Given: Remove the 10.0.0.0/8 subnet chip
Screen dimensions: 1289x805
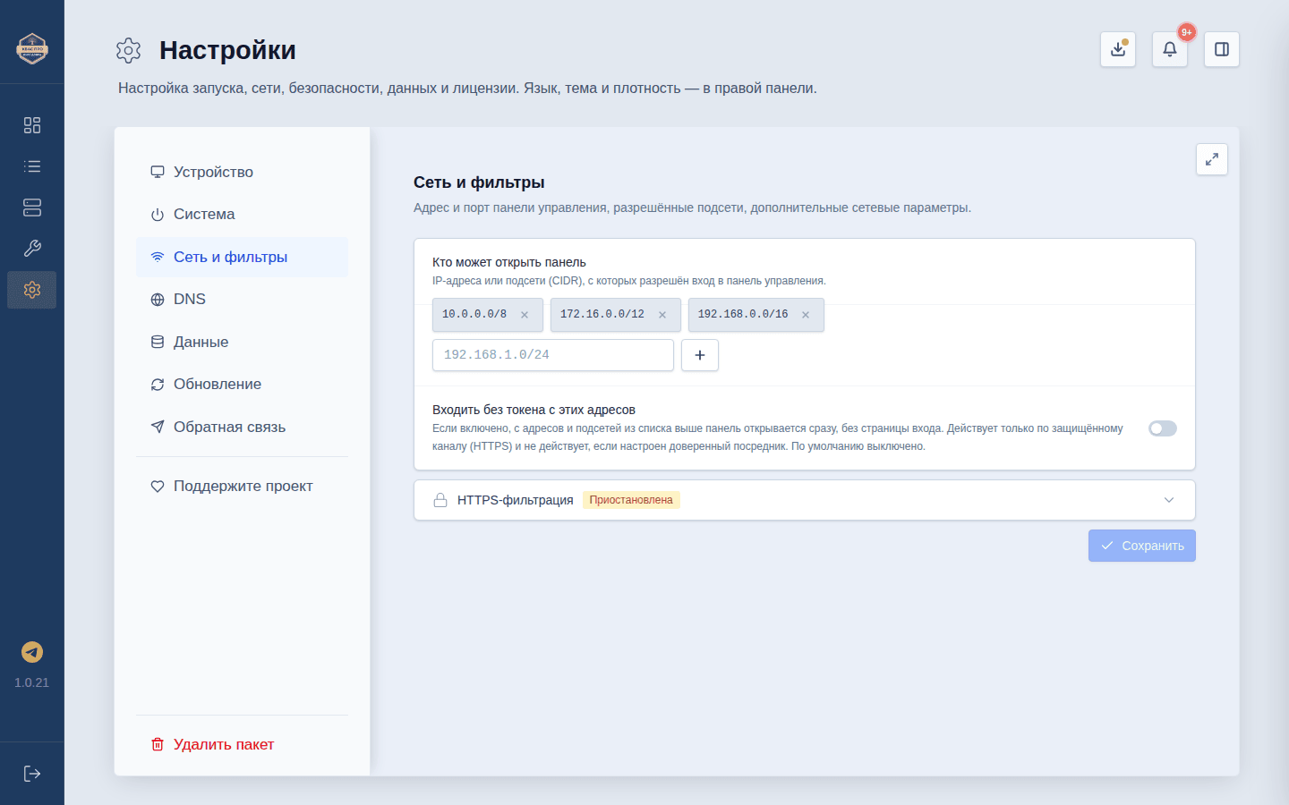Looking at the screenshot, I should coord(525,315).
